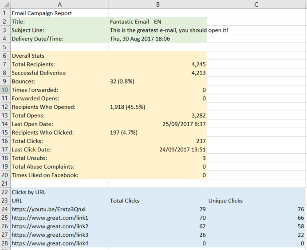
Task: Select row 21 header
Action: point(5,183)
